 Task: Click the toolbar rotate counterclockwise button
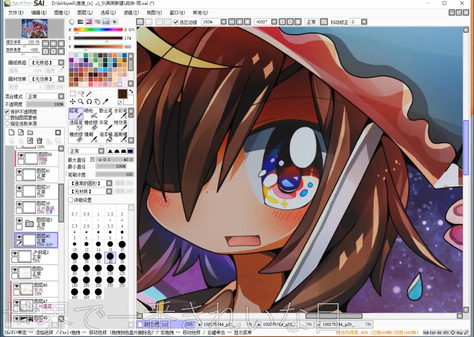tap(282, 22)
